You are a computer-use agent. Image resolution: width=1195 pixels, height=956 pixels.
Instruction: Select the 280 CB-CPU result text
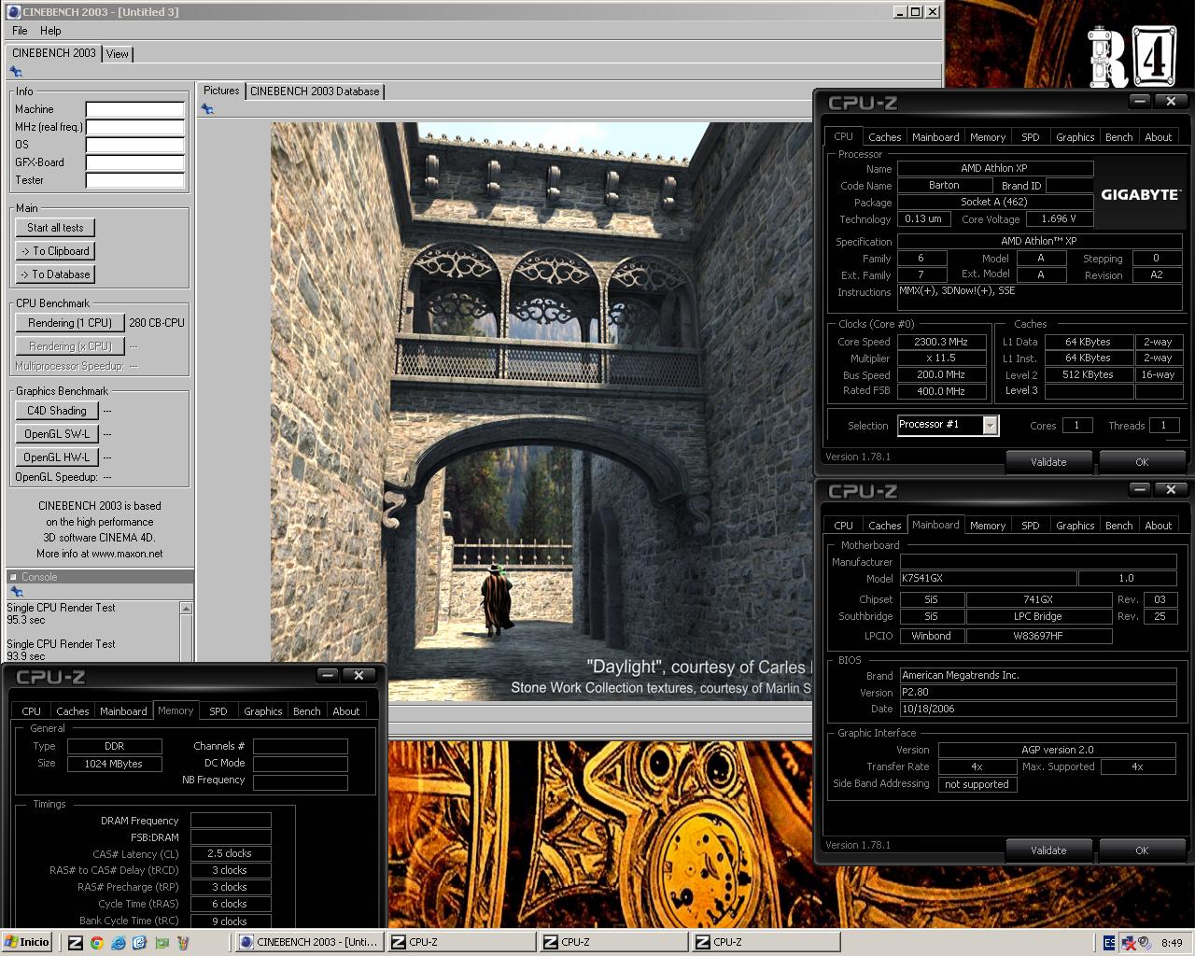(x=157, y=323)
